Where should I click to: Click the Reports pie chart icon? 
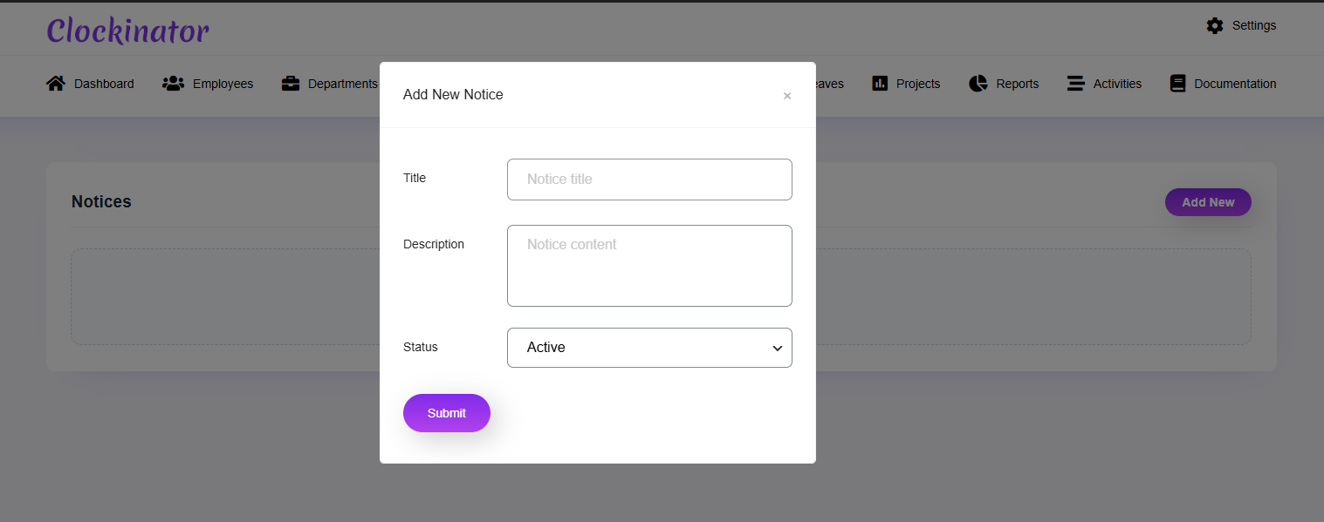tap(978, 84)
